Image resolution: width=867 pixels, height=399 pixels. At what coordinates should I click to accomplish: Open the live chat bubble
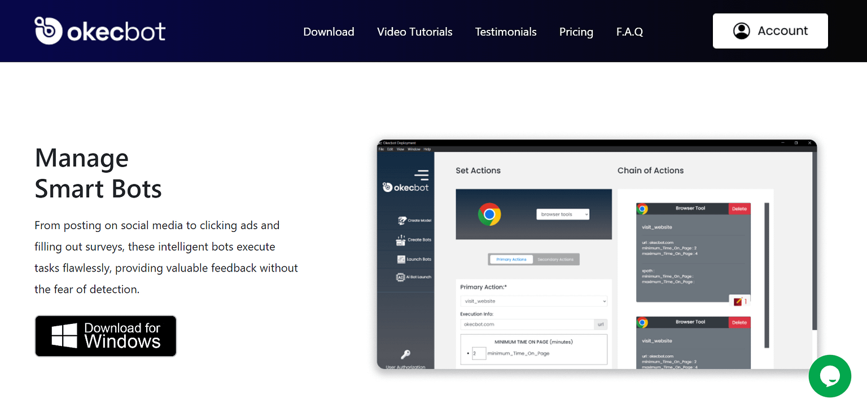(x=830, y=376)
